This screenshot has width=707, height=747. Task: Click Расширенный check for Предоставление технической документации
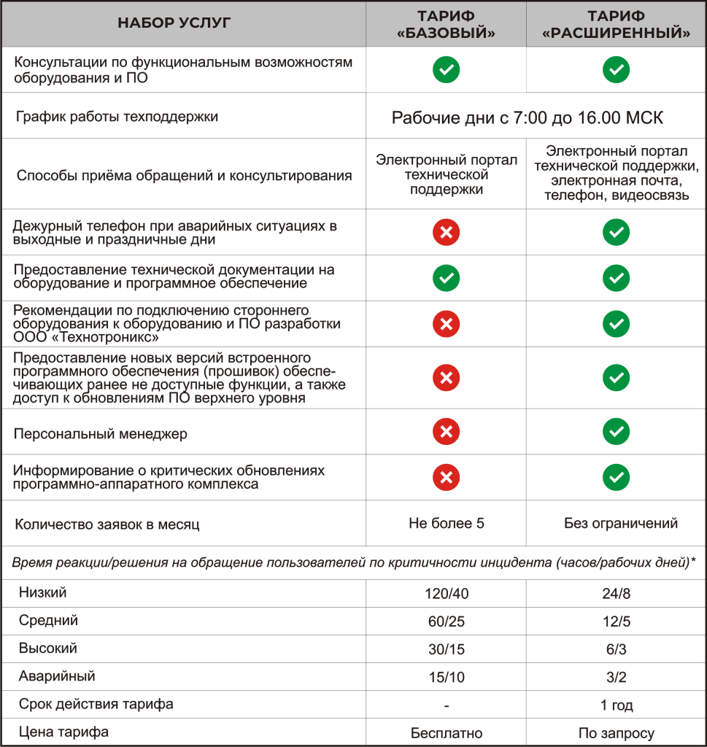616,278
